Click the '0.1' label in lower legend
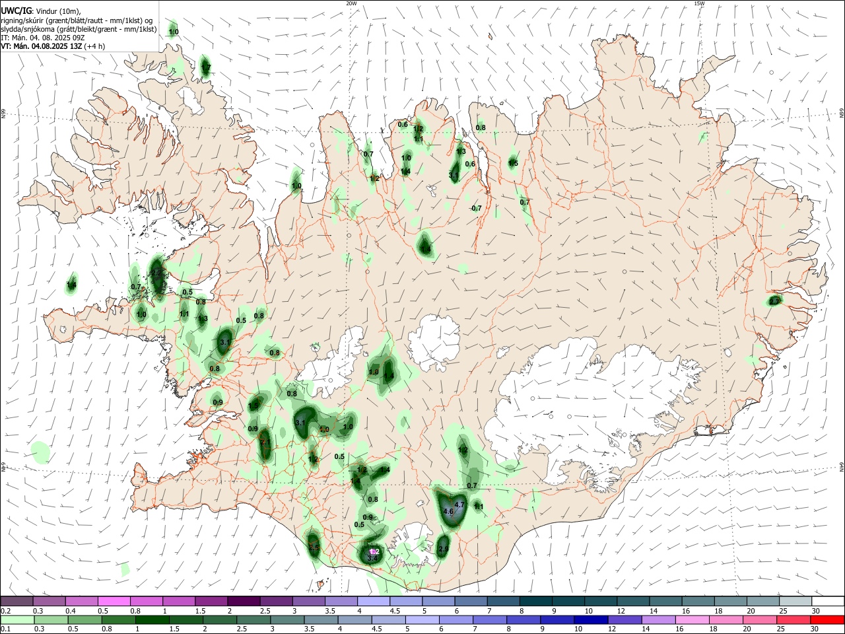 click(x=5, y=629)
